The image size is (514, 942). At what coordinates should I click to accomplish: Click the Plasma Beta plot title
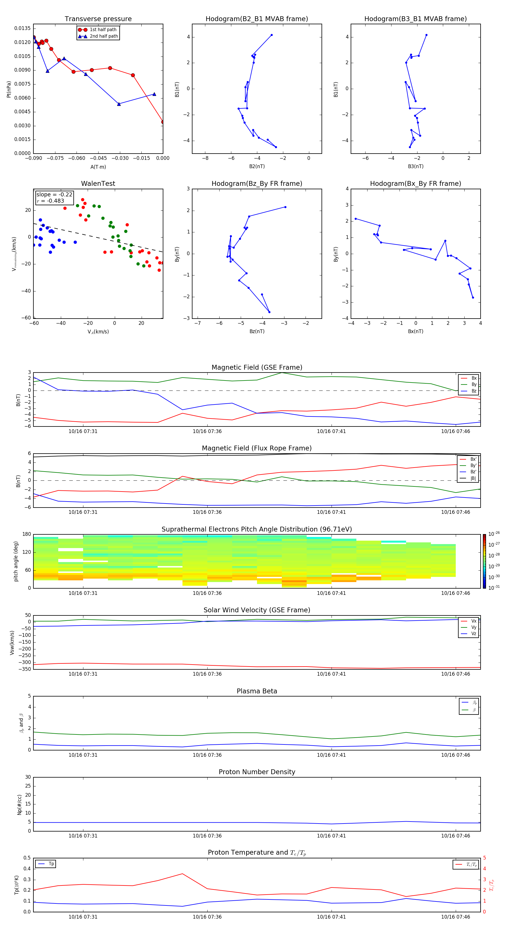coord(257,691)
